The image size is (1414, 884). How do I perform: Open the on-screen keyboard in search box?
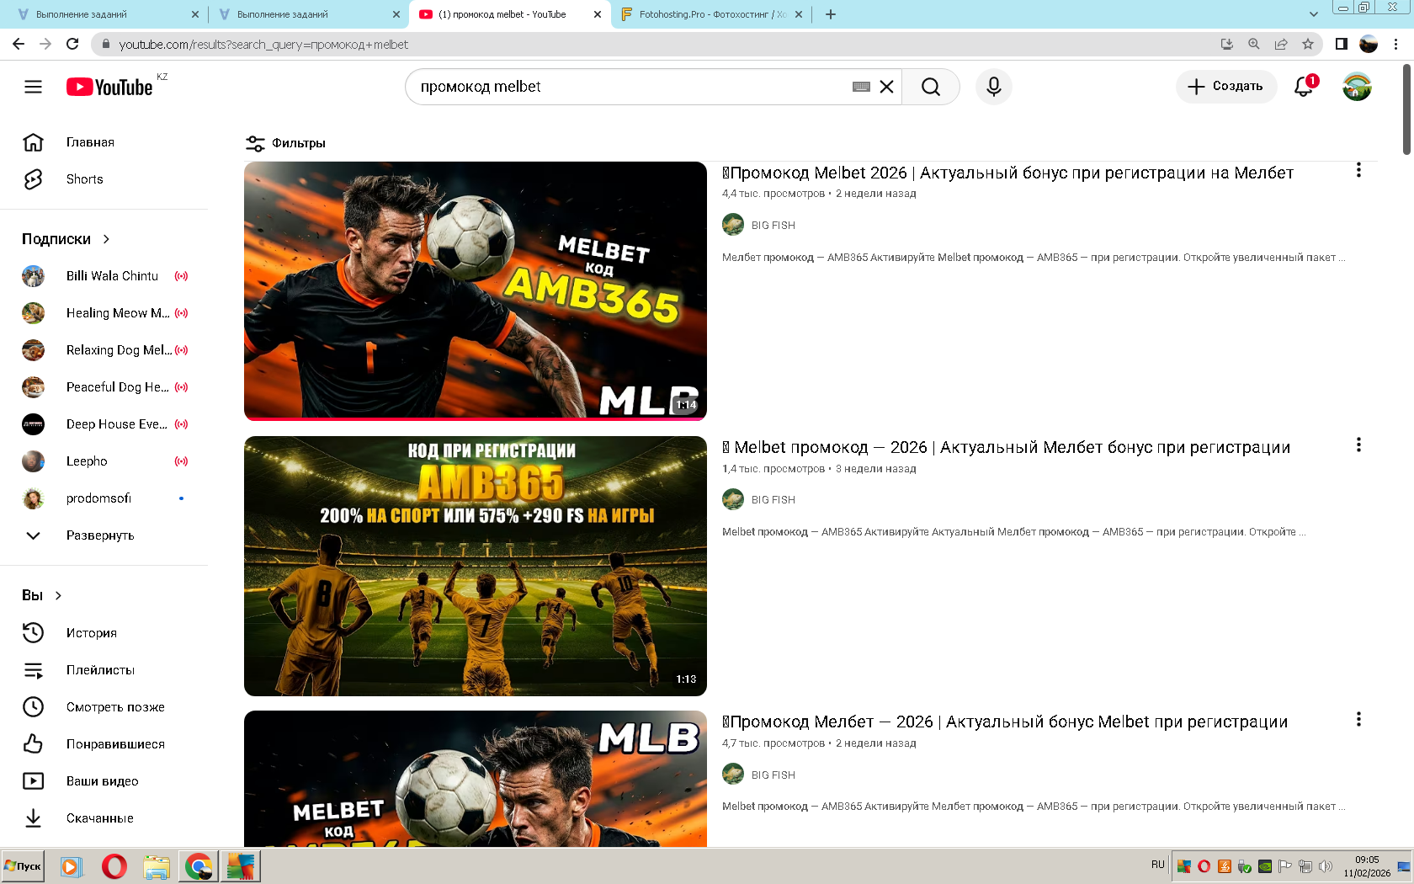tap(861, 87)
